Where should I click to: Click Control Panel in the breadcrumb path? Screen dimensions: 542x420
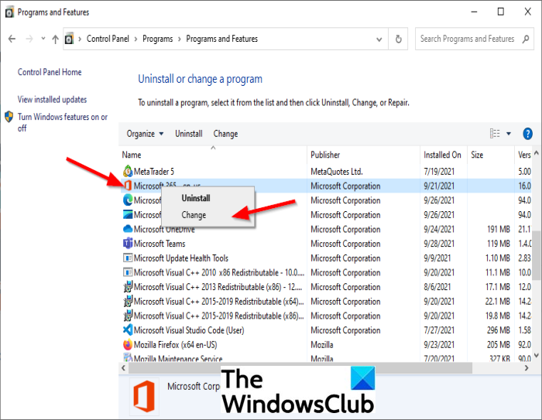108,39
